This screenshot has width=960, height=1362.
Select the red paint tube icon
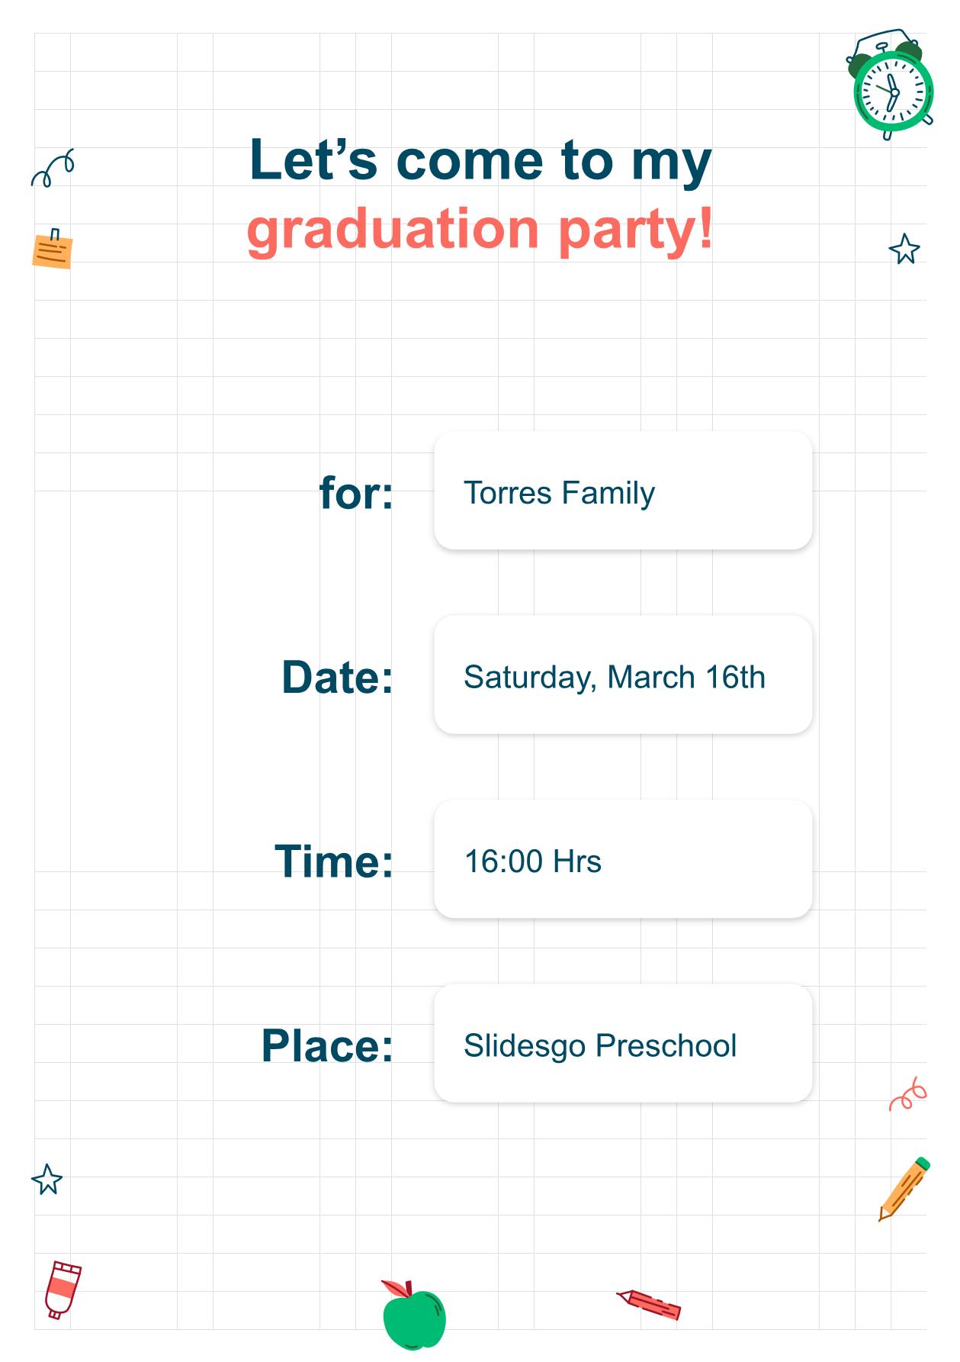63,1290
